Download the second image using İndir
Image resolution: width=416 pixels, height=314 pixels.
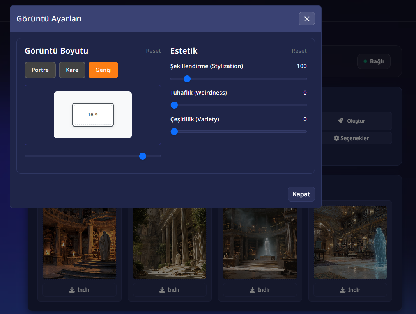point(170,289)
